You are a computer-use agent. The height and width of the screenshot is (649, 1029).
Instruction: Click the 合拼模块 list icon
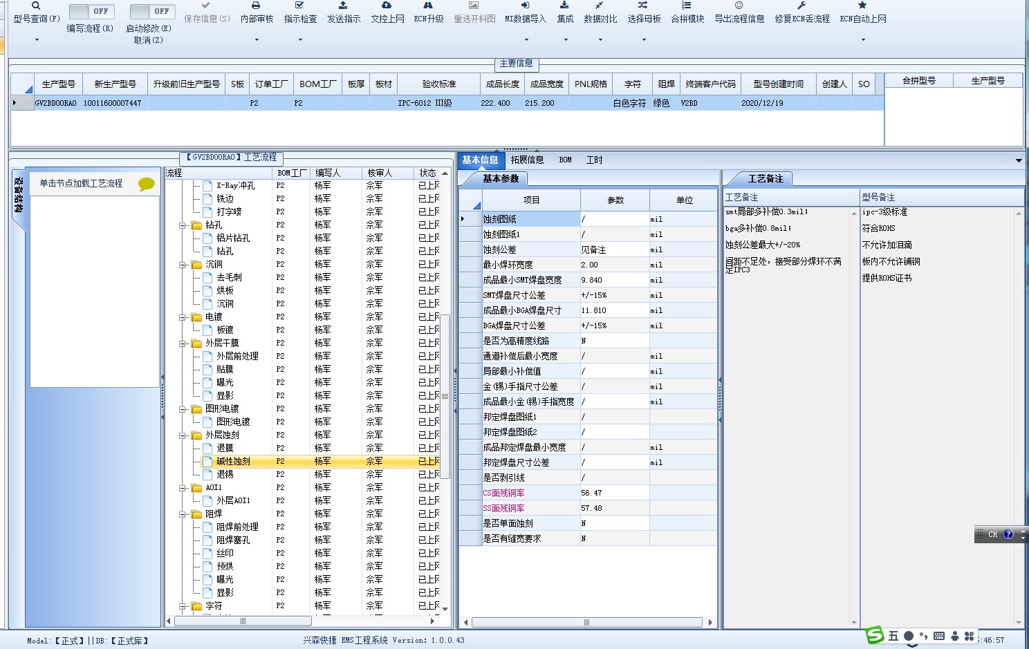tap(687, 5)
